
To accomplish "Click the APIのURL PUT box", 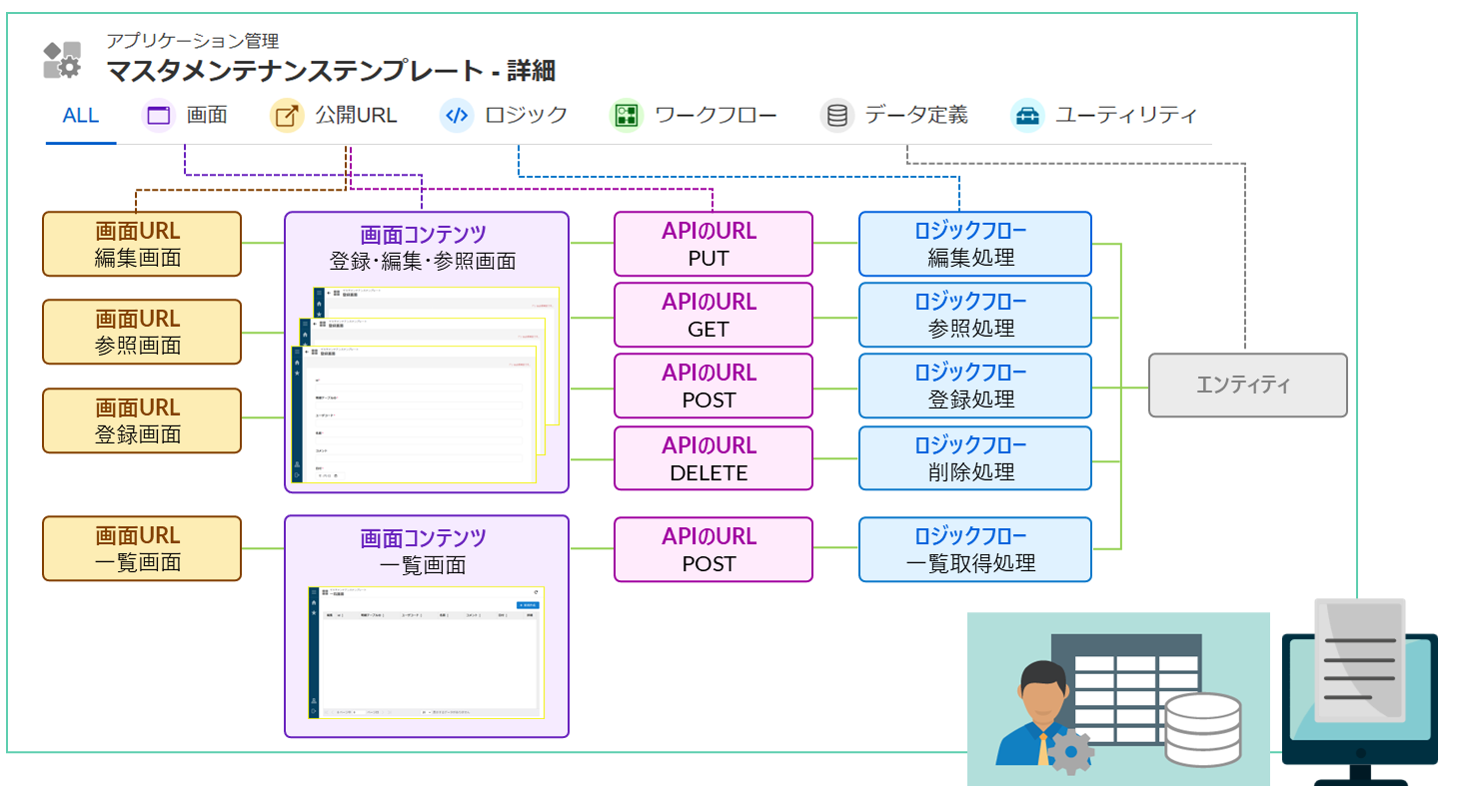I will [x=713, y=244].
